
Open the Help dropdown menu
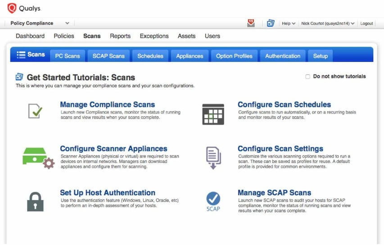[289, 23]
